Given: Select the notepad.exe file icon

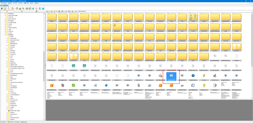Looking at the screenshot, I should coord(95,85).
